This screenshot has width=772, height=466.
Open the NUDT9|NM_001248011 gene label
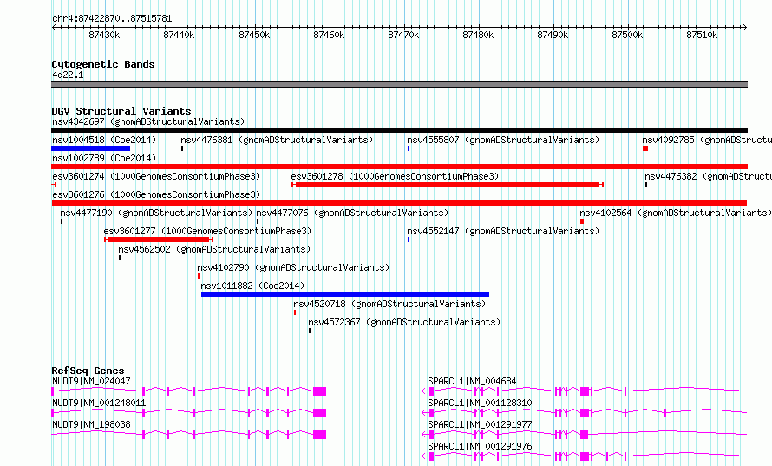click(99, 403)
